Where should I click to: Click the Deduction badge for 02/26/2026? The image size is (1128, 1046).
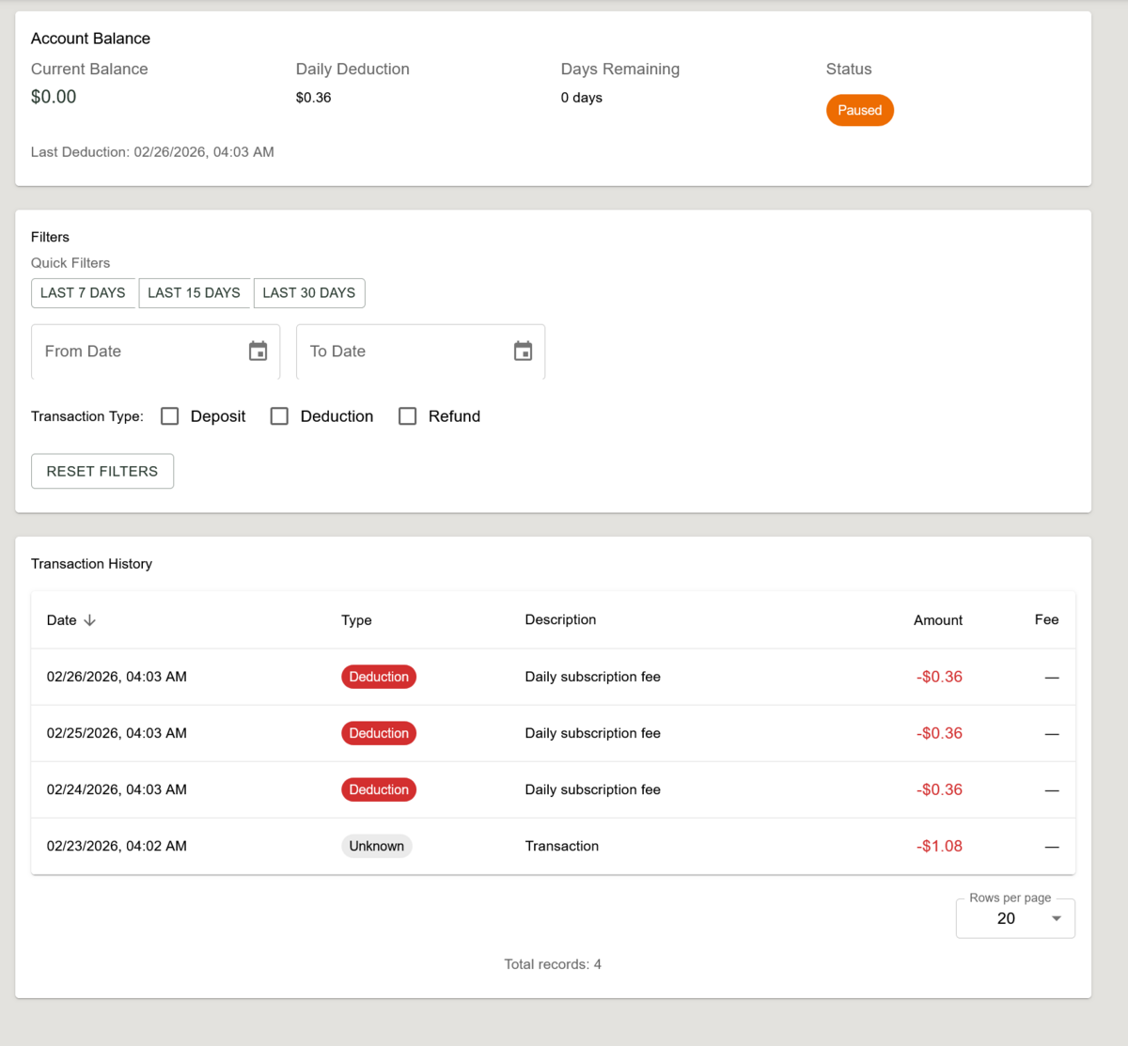pyautogui.click(x=379, y=677)
